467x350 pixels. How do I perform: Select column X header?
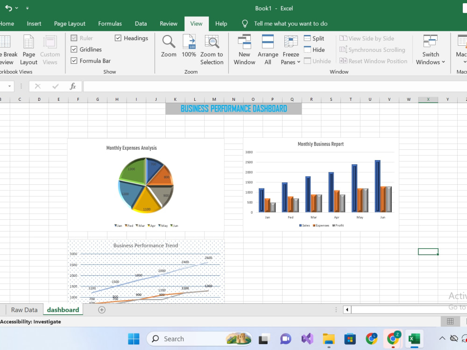[x=428, y=99]
